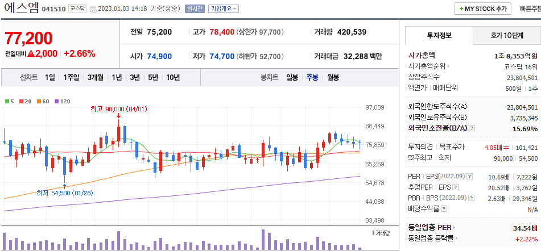Screen dimensions: 541x251
Task: Expand the 동일업종 등락률 arrow
Action: [456, 239]
